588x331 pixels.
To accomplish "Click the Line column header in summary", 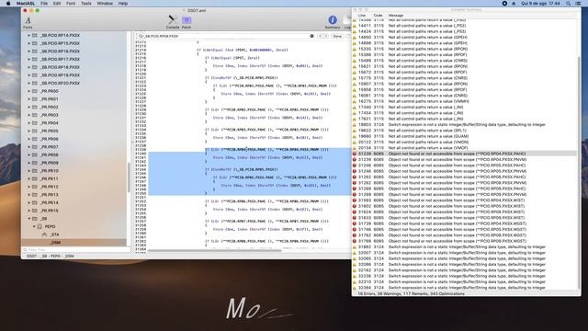I will point(362,16).
